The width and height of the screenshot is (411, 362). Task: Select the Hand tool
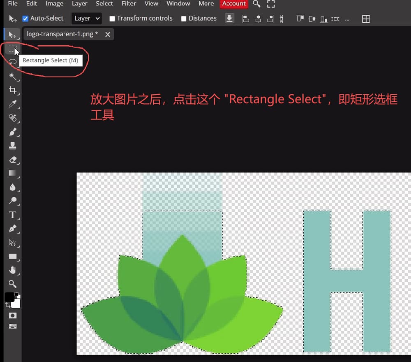[x=12, y=270]
